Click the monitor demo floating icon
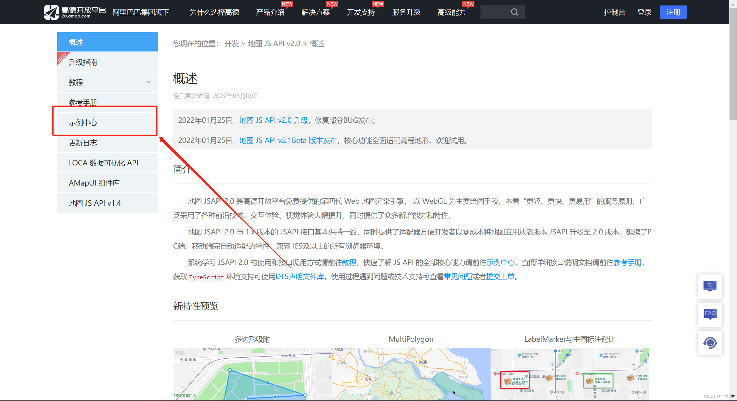 tap(710, 286)
